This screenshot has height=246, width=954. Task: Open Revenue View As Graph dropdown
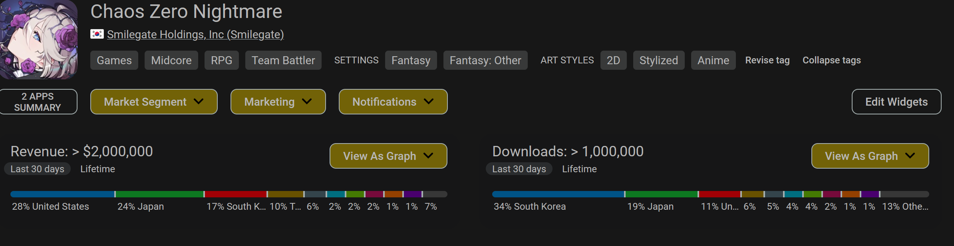click(x=388, y=156)
